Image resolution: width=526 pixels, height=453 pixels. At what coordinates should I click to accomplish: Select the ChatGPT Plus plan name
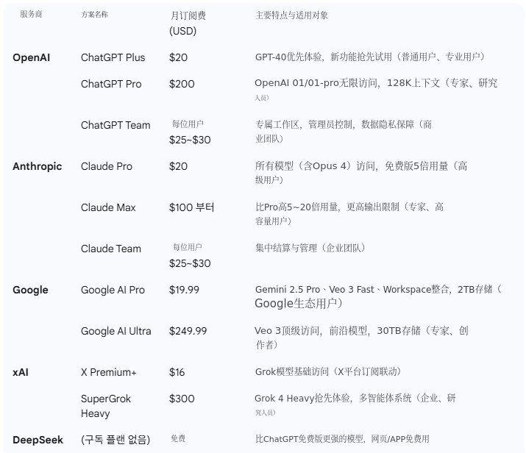tap(113, 57)
